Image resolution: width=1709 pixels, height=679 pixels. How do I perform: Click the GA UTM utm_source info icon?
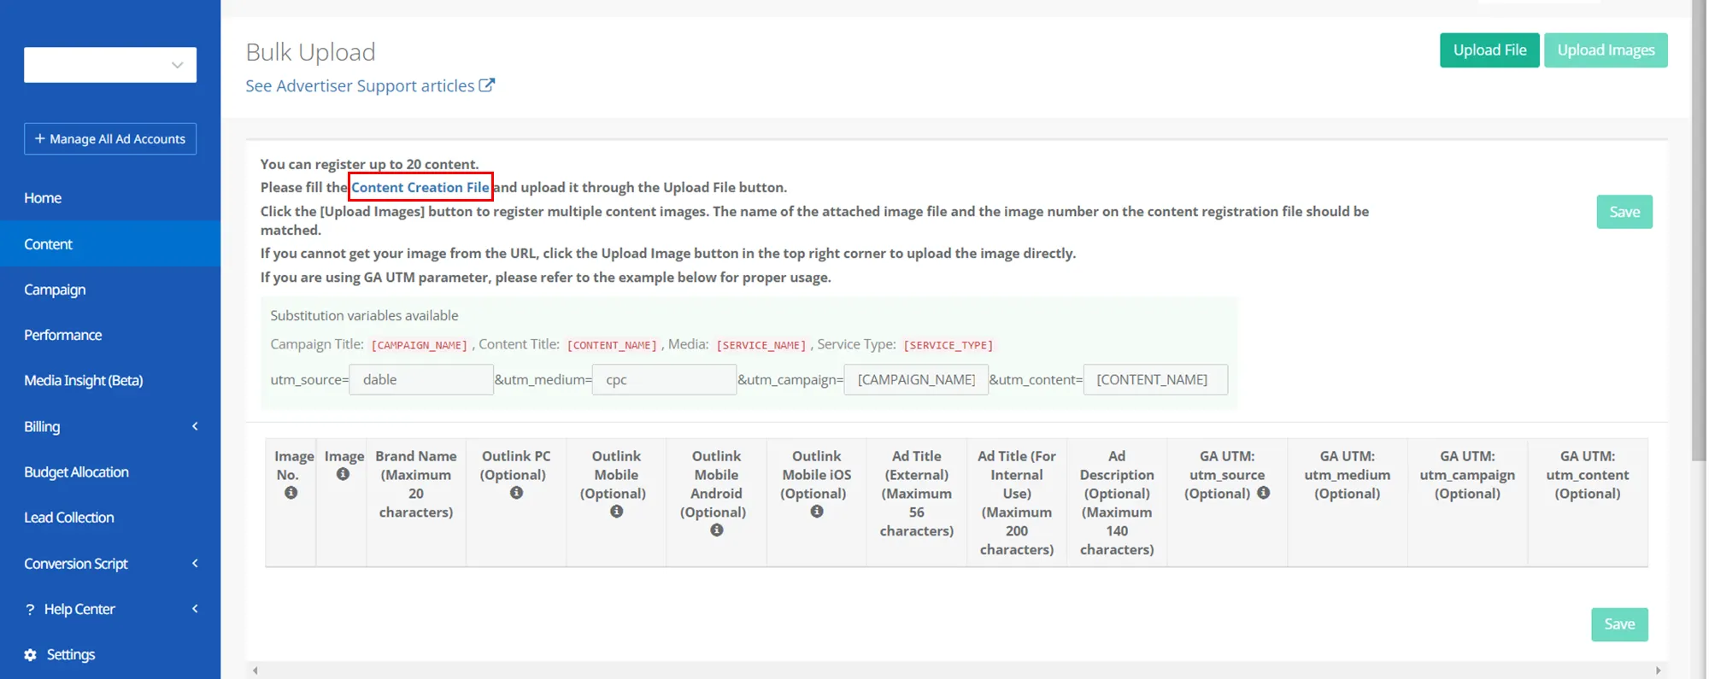(1263, 493)
